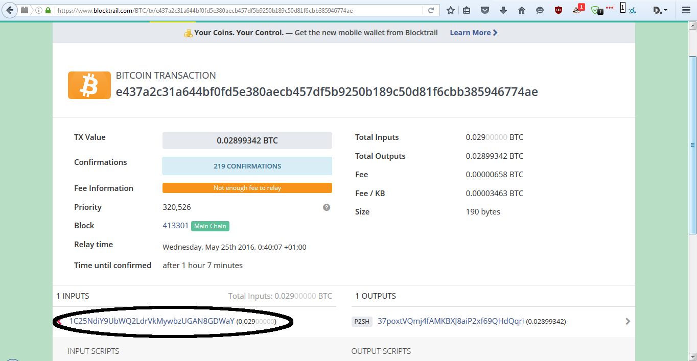Click the BITCOIN TRANSACTION label
This screenshot has width=697, height=361.
(166, 76)
